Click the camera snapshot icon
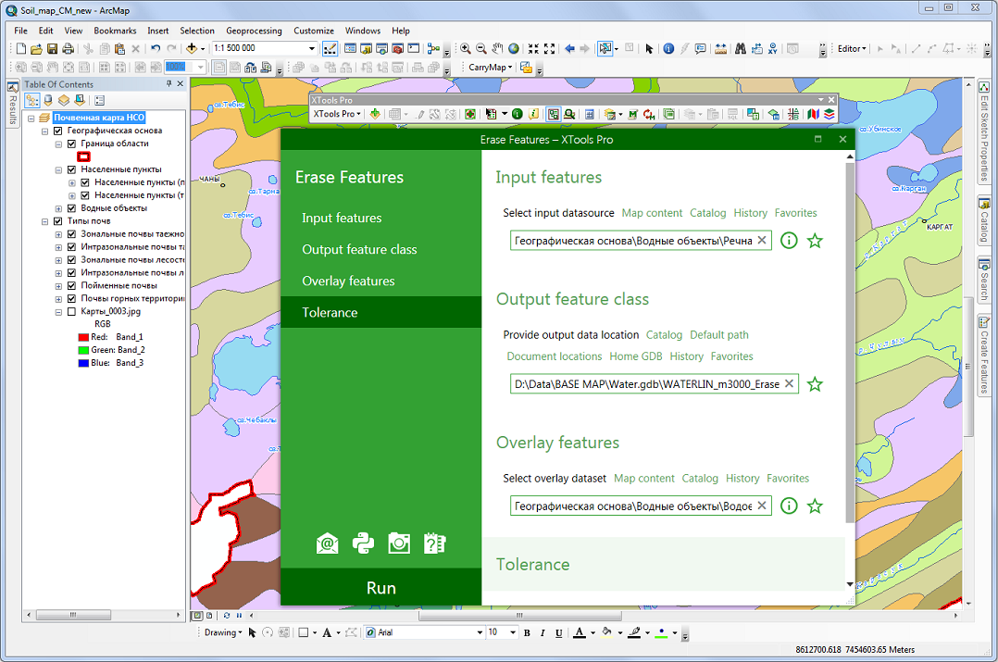 tap(399, 543)
